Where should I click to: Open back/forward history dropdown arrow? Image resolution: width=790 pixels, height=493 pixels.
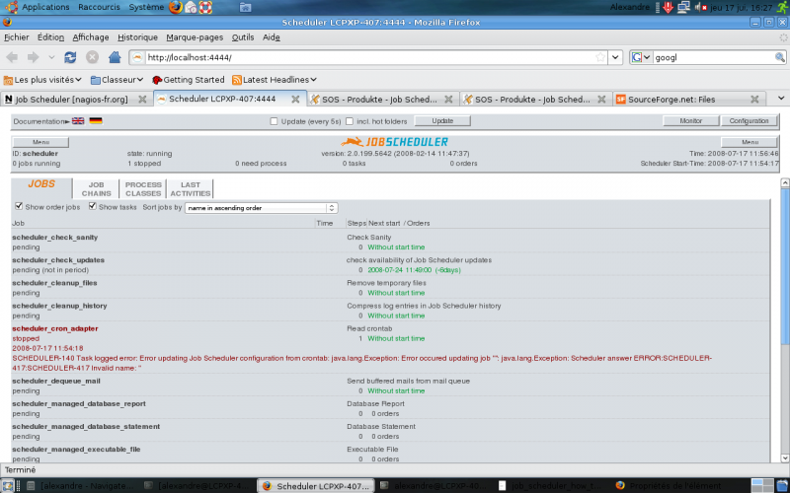pos(51,57)
